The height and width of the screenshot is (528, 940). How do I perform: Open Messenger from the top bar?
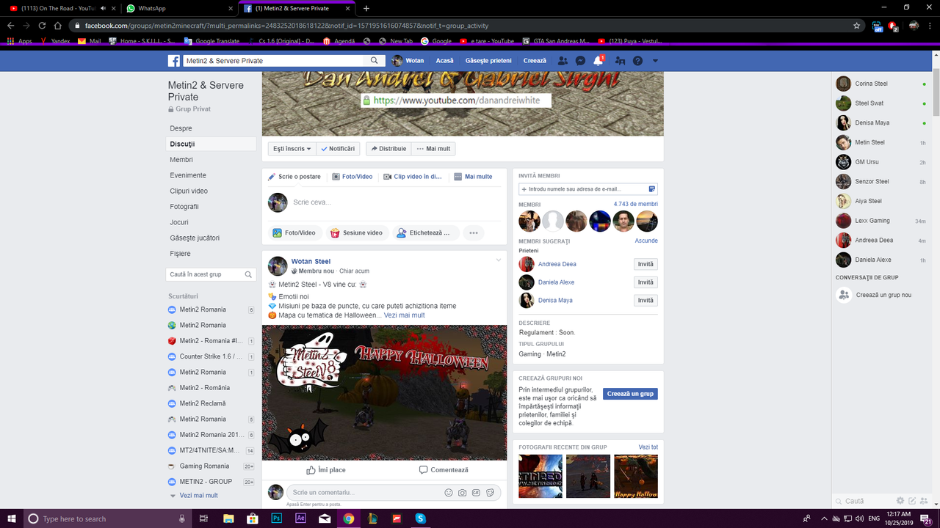click(579, 60)
